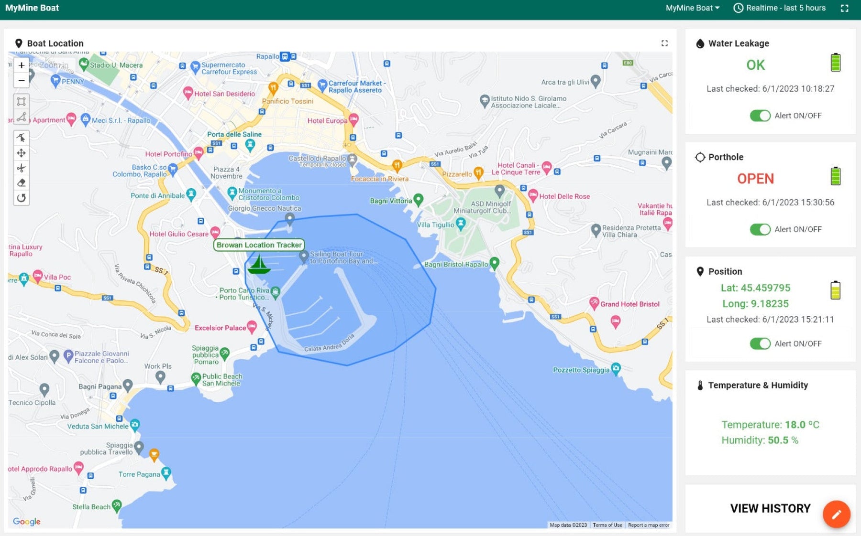Viewport: 861px width, 536px height.
Task: Select the draw rectangle tool
Action: click(x=22, y=101)
